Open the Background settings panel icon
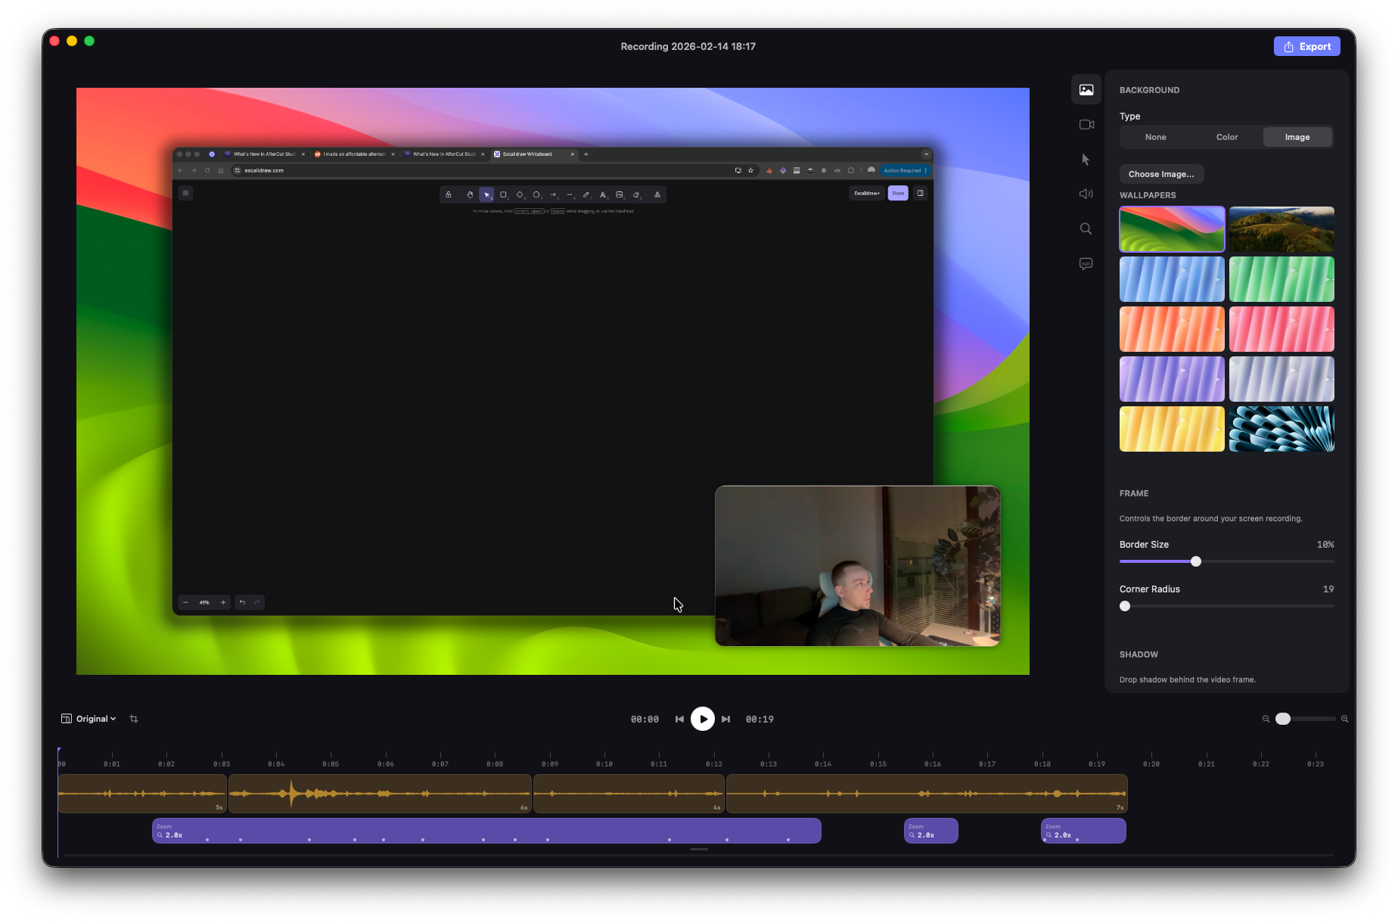Image resolution: width=1398 pixels, height=923 pixels. (1086, 90)
